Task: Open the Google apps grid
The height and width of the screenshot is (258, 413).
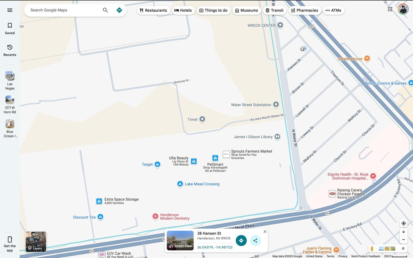Action: pyautogui.click(x=390, y=9)
